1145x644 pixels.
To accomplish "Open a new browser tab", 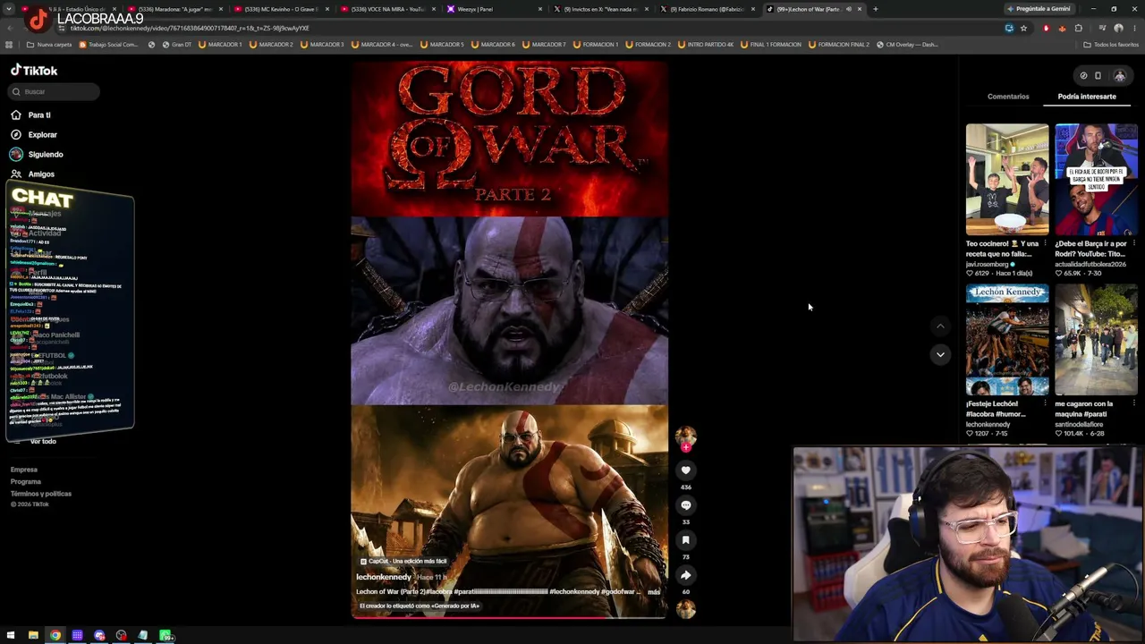I will point(875,9).
